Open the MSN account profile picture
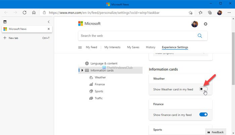This screenshot has height=135, width=235. coord(194,24)
